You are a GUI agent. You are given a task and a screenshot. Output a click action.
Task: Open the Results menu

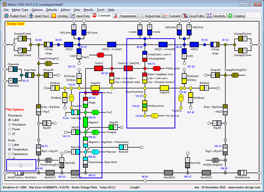(x=88, y=10)
